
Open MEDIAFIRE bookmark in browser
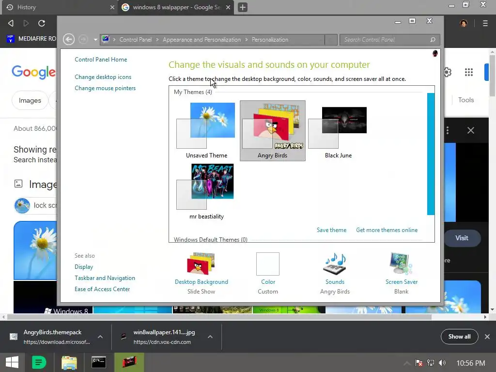click(x=31, y=39)
